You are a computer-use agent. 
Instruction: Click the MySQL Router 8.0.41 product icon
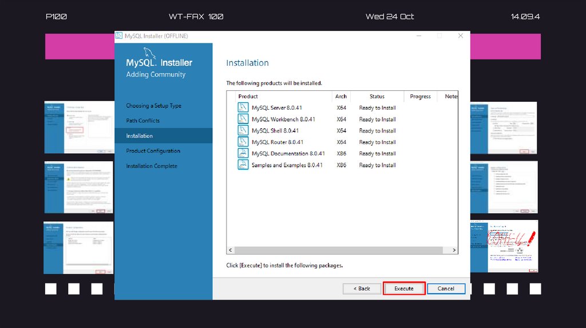243,142
